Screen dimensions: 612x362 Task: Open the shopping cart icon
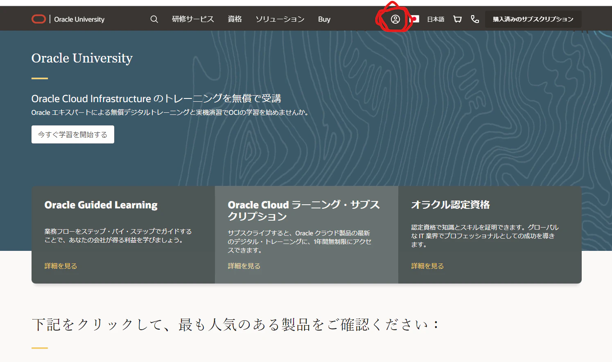[x=457, y=19]
